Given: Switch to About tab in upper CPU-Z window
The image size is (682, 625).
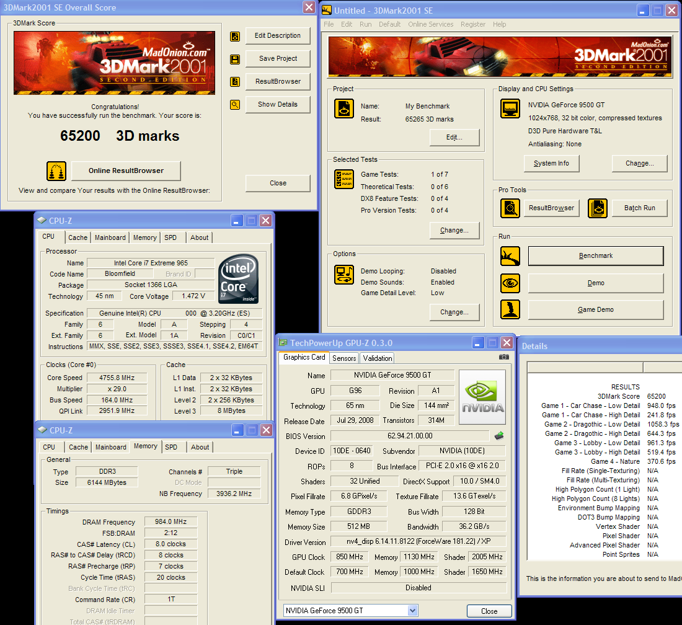Looking at the screenshot, I should (x=199, y=237).
